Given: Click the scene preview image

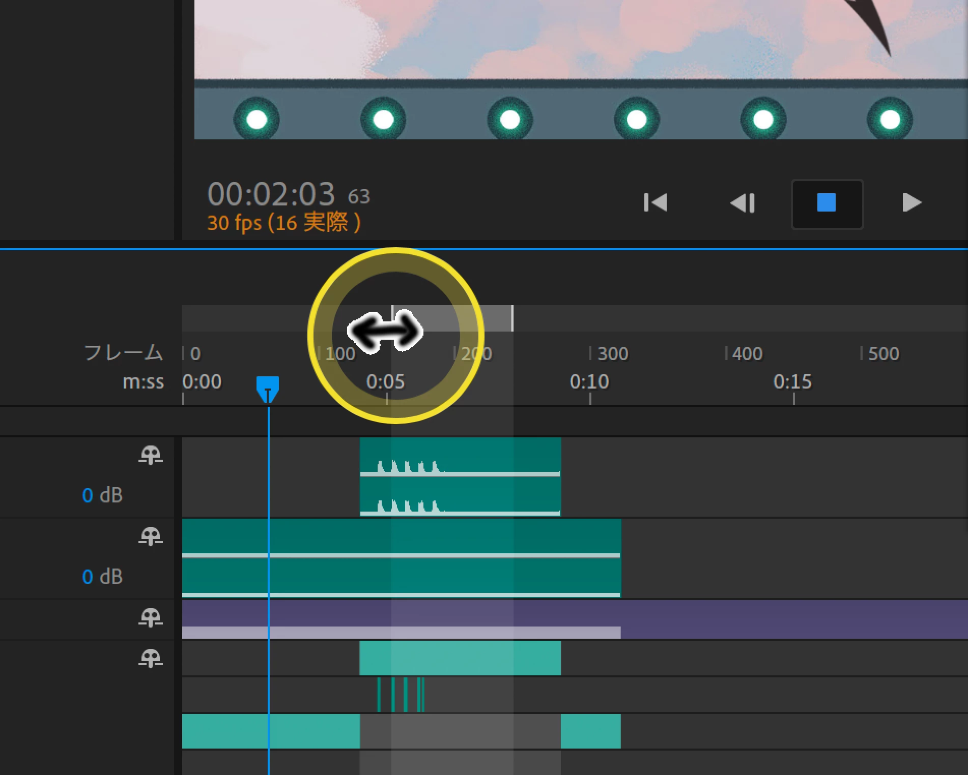Looking at the screenshot, I should click(x=581, y=70).
